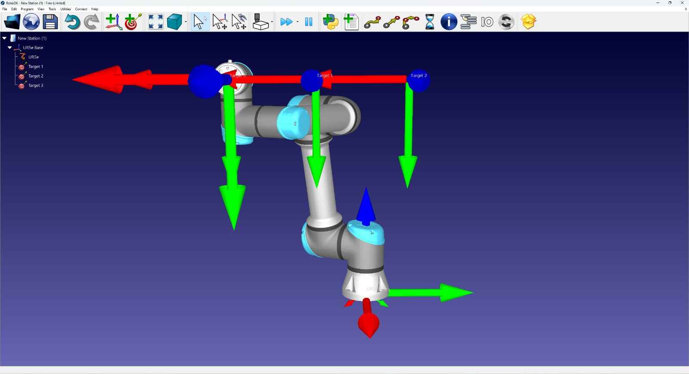Open the View menu
689x374 pixels.
[41, 9]
